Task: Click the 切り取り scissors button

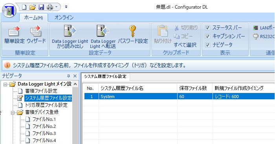Action: [186, 28]
